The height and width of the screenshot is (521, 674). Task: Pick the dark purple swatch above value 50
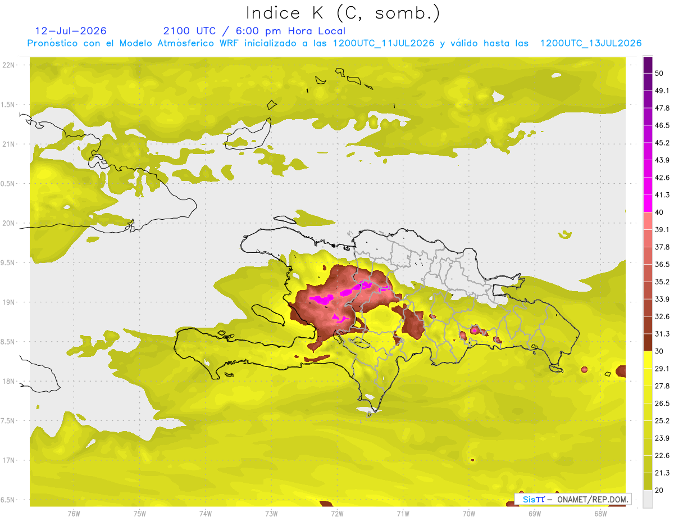click(x=648, y=65)
